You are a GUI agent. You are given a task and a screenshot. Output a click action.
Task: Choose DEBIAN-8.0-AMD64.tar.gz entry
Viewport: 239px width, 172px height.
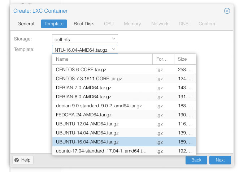[x=124, y=96]
